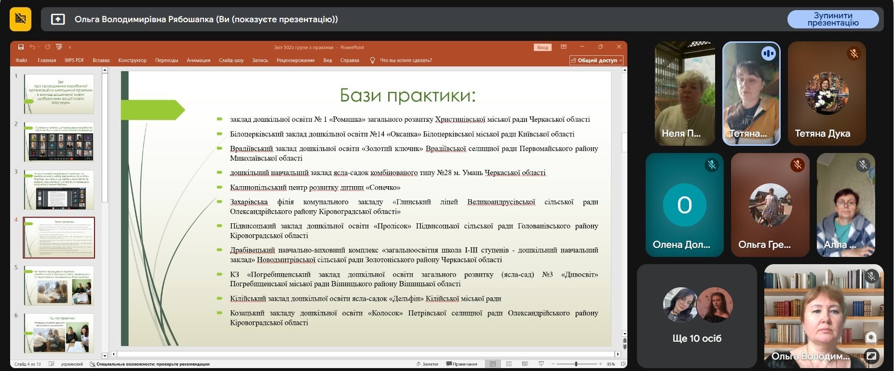Save the presentation with the floppy disk icon
This screenshot has width=894, height=371.
click(21, 47)
